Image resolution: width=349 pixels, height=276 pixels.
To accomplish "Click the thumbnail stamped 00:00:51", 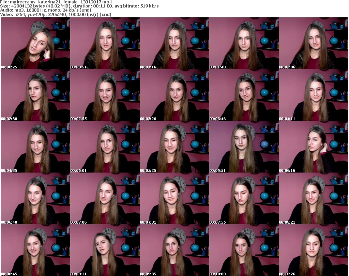I will pos(105,43).
